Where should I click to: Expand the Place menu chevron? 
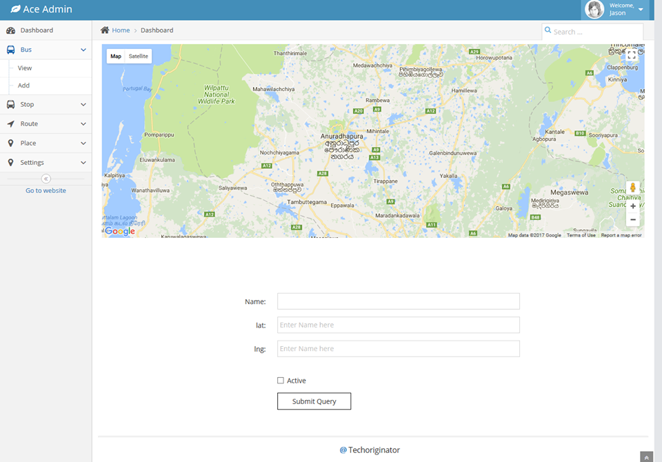[83, 143]
